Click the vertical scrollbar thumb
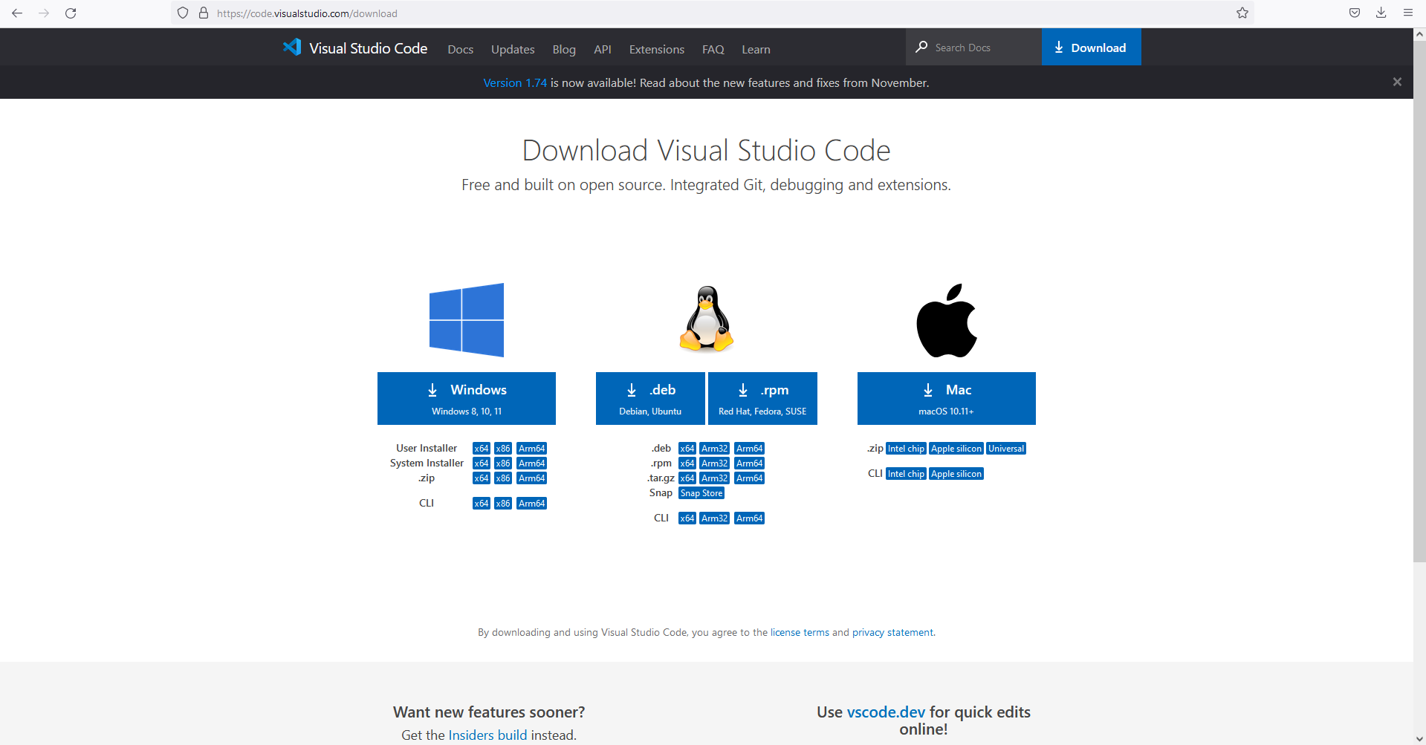This screenshot has height=745, width=1426. click(x=1419, y=302)
